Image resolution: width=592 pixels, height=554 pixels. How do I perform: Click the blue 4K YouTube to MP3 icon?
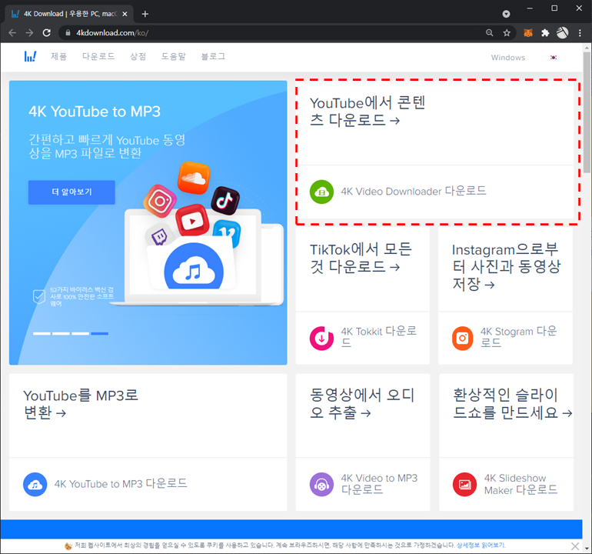(35, 485)
